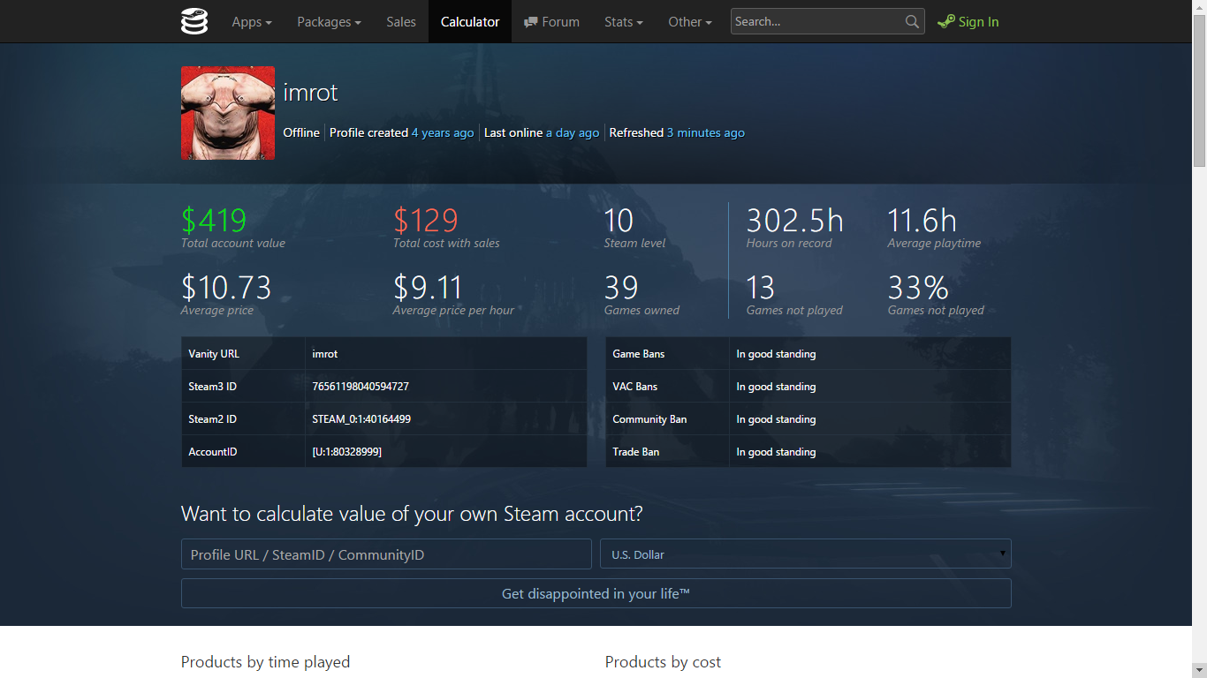The image size is (1207, 678).
Task: Expand the Packages dropdown menu
Action: [329, 22]
